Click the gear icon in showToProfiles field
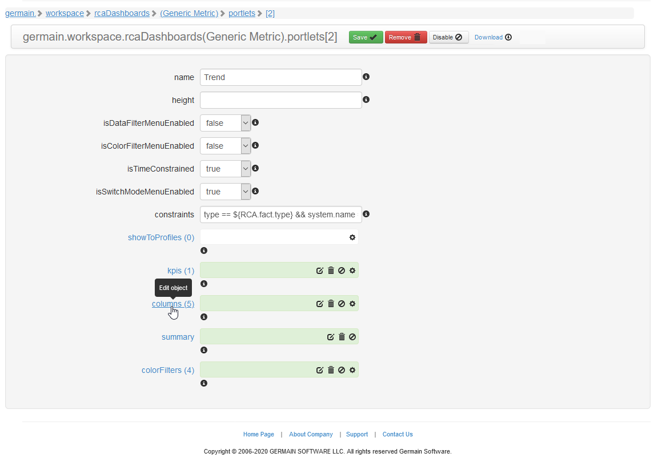This screenshot has width=658, height=457. pyautogui.click(x=352, y=237)
